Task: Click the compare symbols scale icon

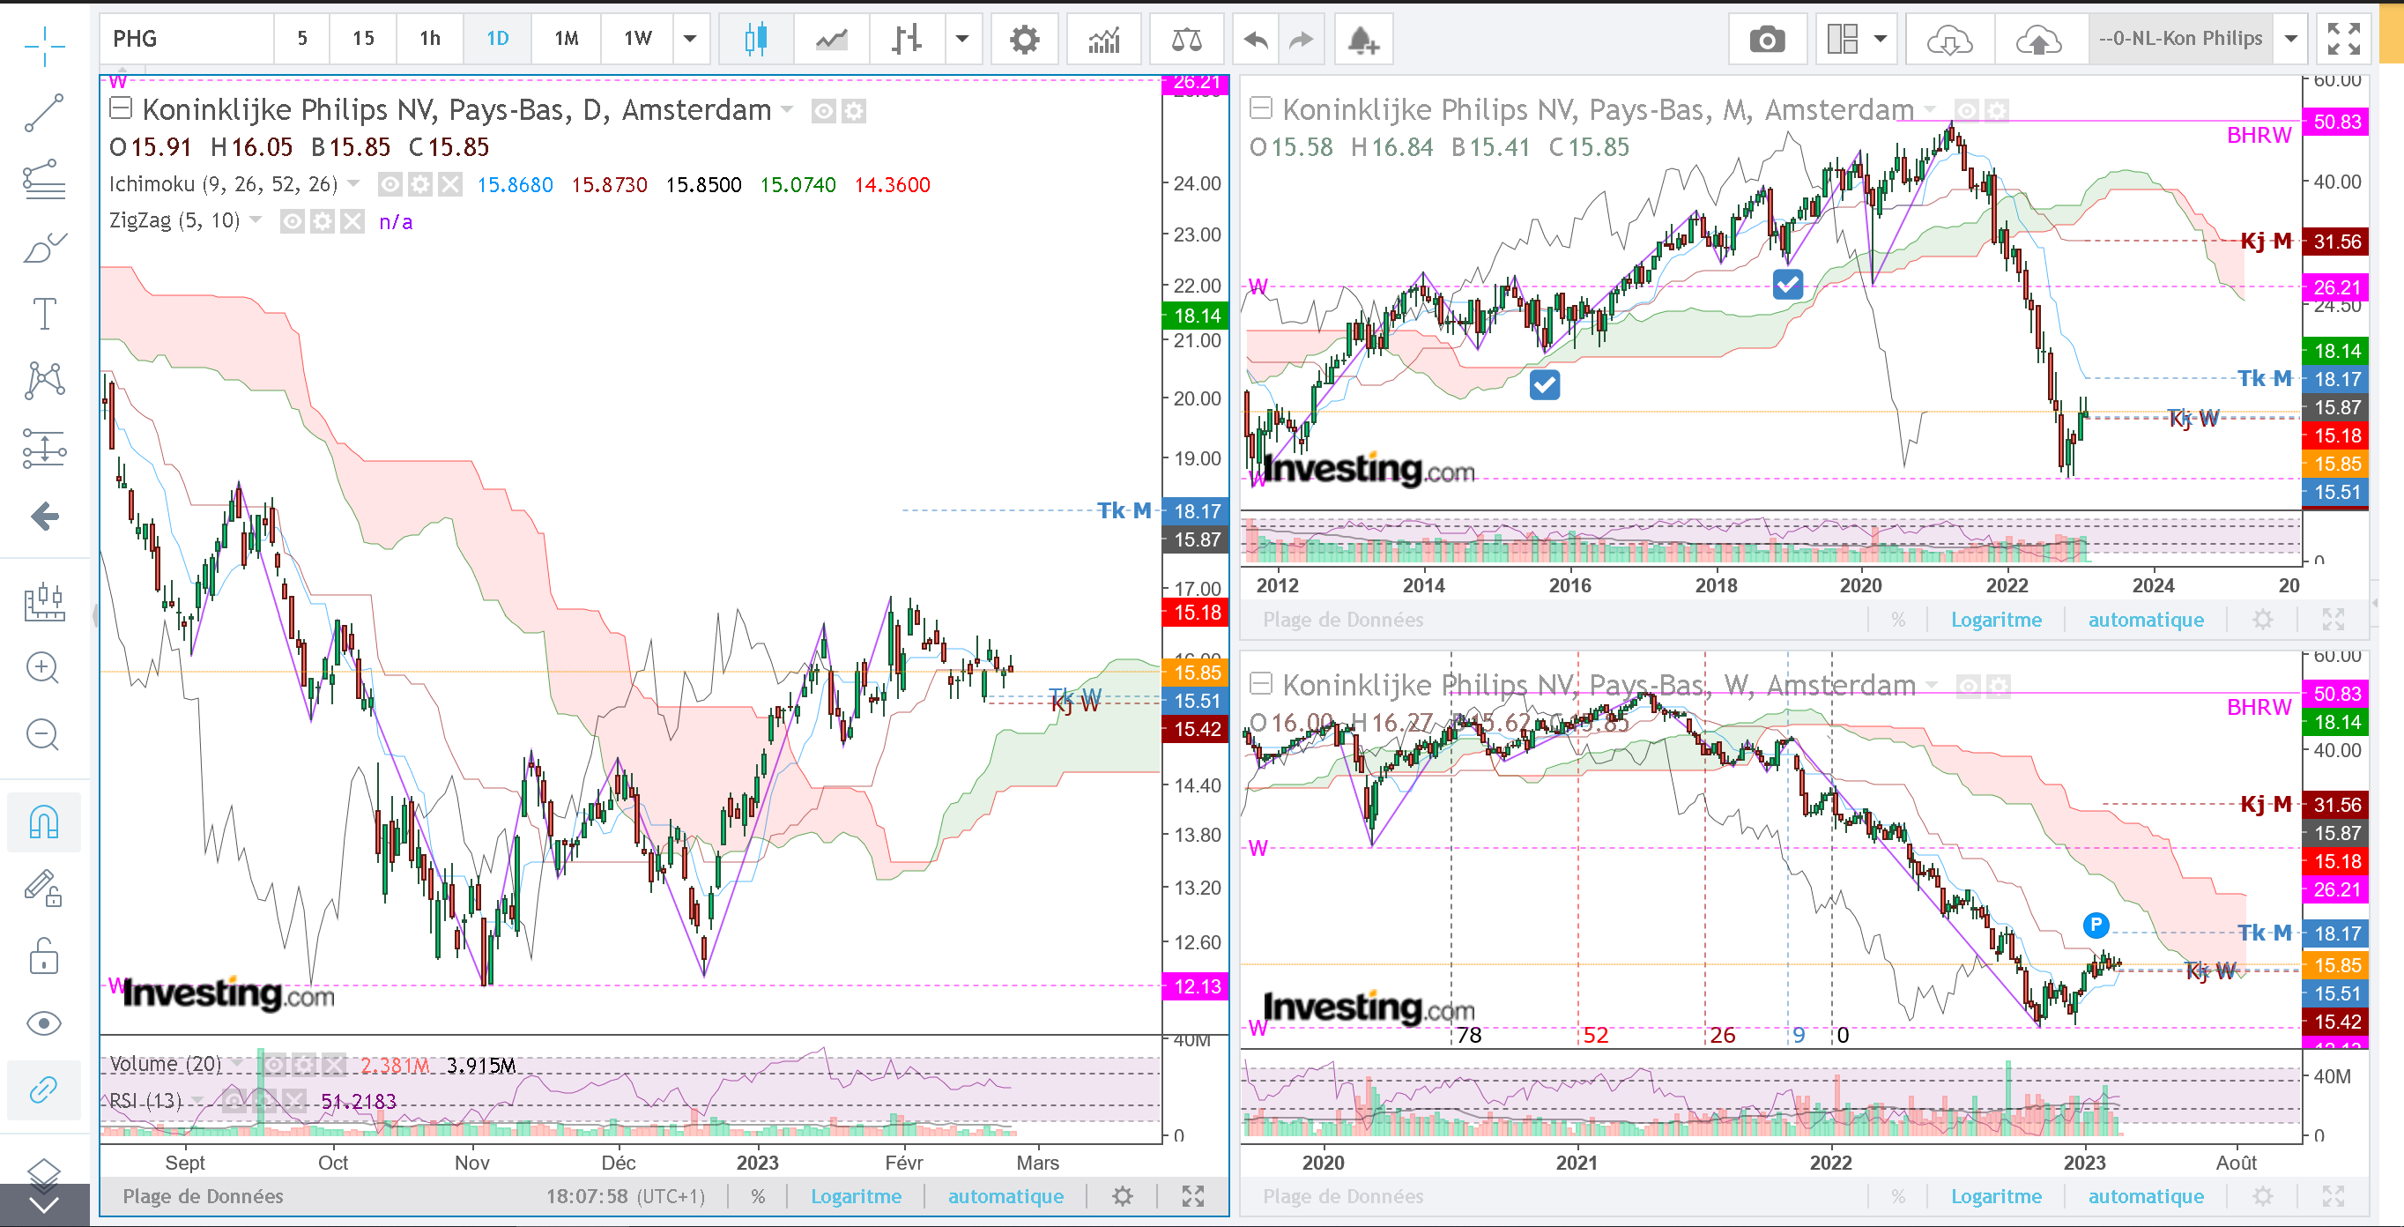Action: (x=1186, y=39)
